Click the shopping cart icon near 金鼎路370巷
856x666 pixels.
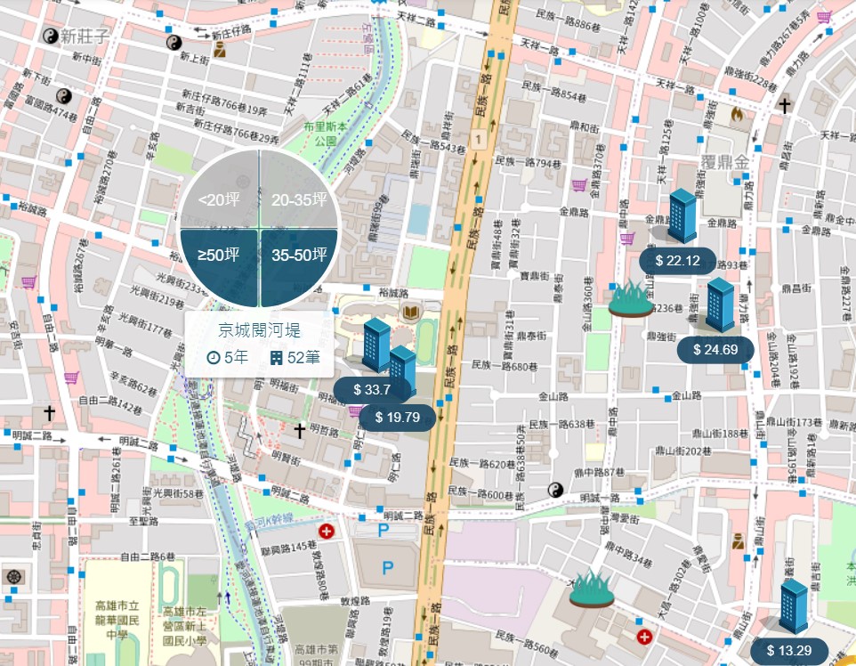pyautogui.click(x=579, y=185)
